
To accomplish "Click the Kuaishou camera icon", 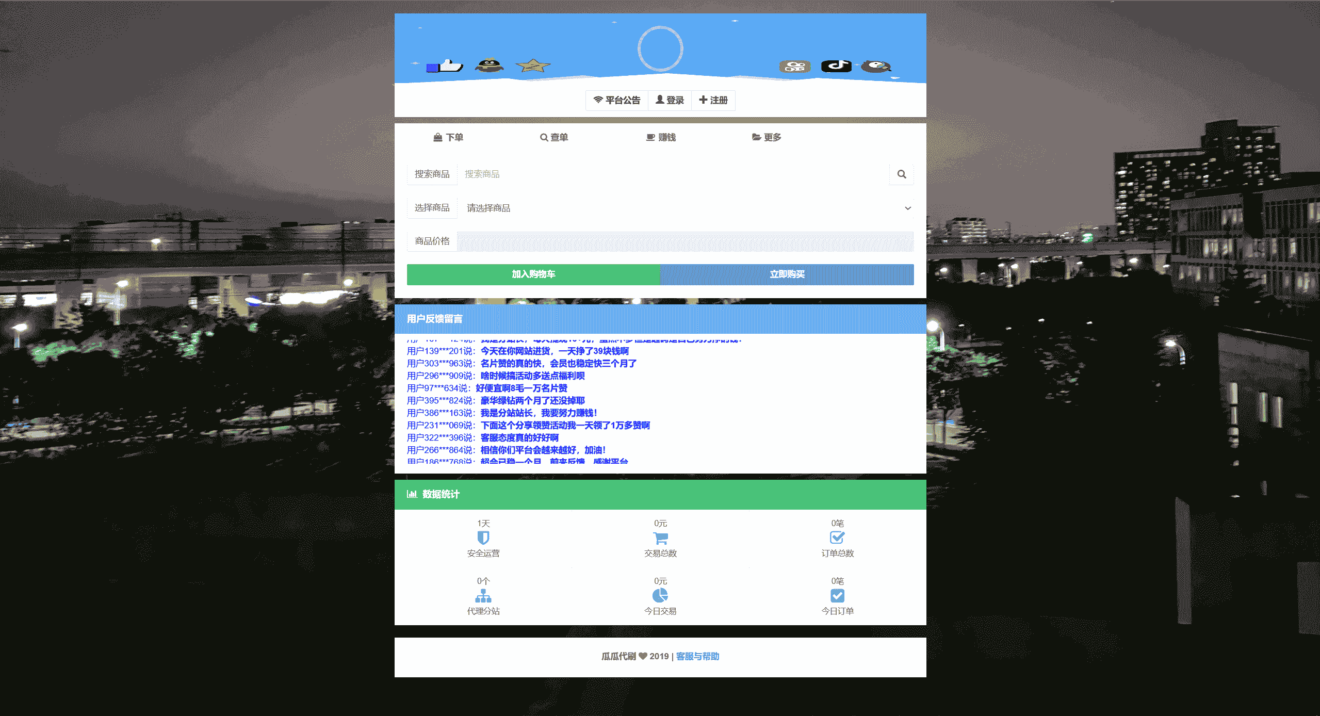I will tap(795, 66).
